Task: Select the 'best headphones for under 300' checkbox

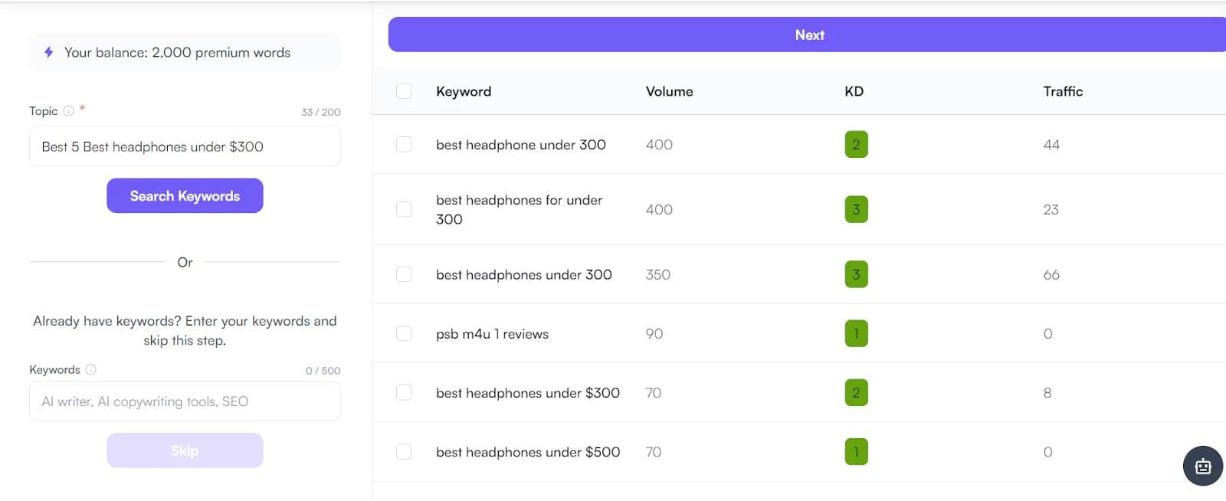Action: tap(404, 209)
